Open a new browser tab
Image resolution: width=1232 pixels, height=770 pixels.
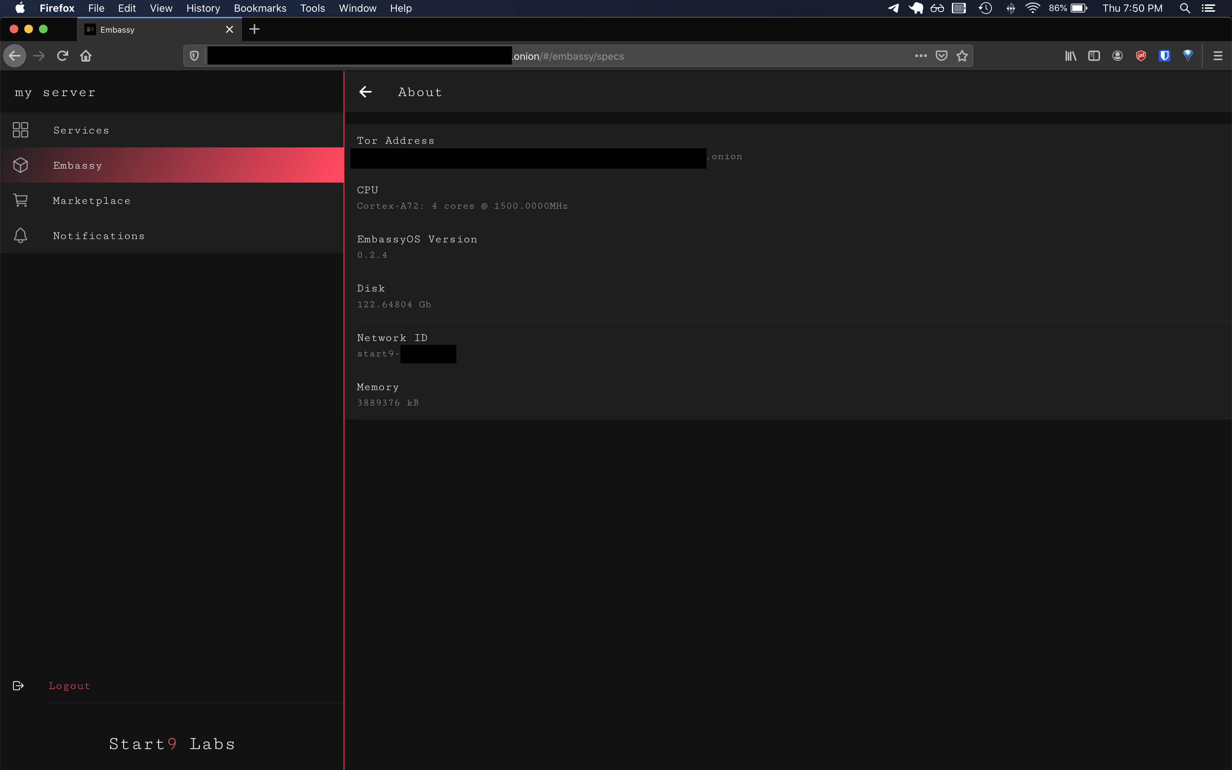click(254, 30)
